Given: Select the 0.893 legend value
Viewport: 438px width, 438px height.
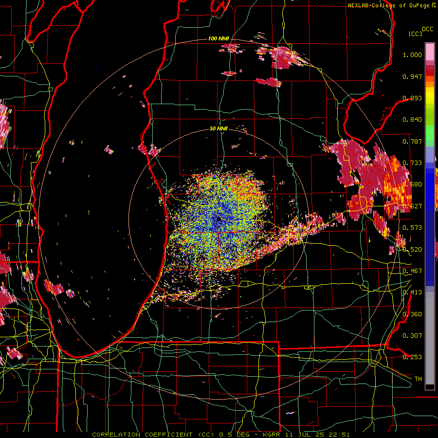Looking at the screenshot, I should pyautogui.click(x=412, y=98).
